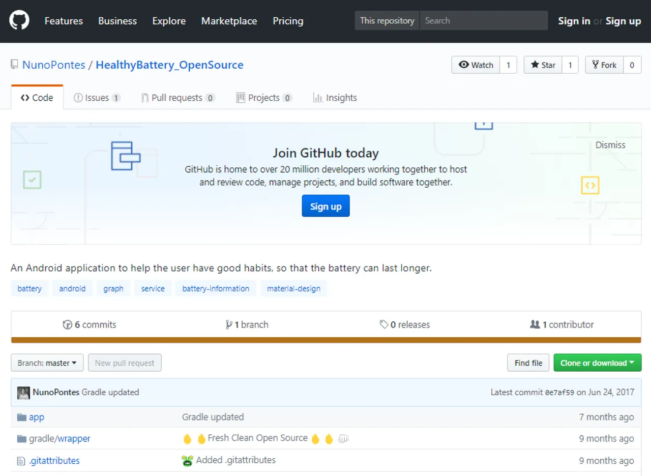View the stargazers count of 1
Image resolution: width=651 pixels, height=476 pixels.
[x=570, y=65]
